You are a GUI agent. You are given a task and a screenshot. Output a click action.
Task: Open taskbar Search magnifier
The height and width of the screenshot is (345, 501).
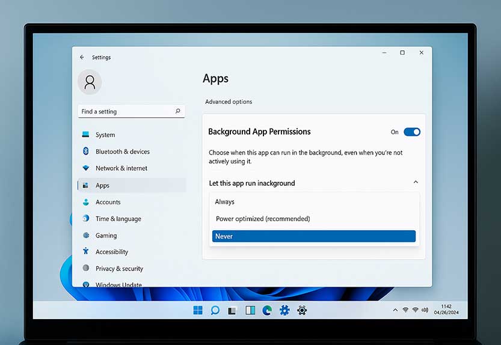215,310
